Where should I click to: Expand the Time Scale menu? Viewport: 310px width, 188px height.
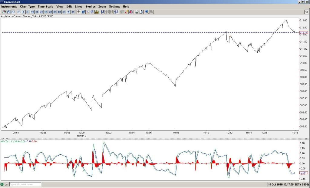point(45,6)
